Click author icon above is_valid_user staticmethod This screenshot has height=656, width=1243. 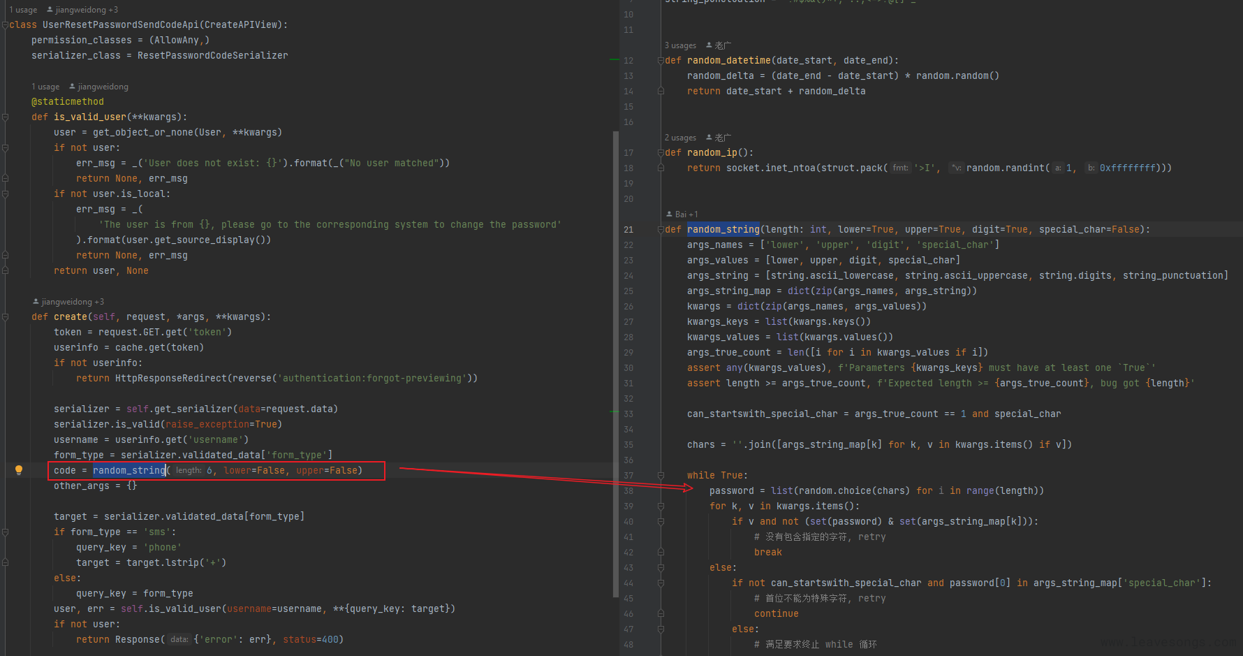coord(72,87)
